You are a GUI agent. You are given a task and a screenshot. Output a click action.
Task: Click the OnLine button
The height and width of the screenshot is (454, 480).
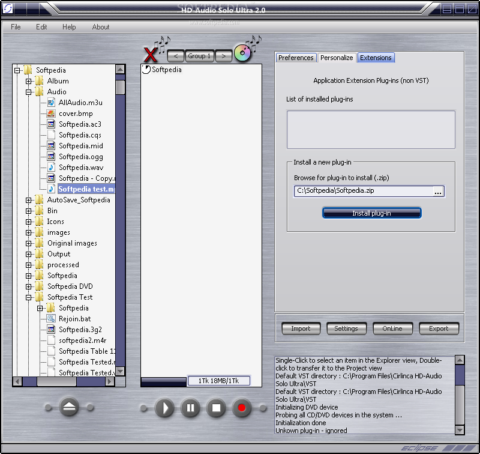coord(392,328)
